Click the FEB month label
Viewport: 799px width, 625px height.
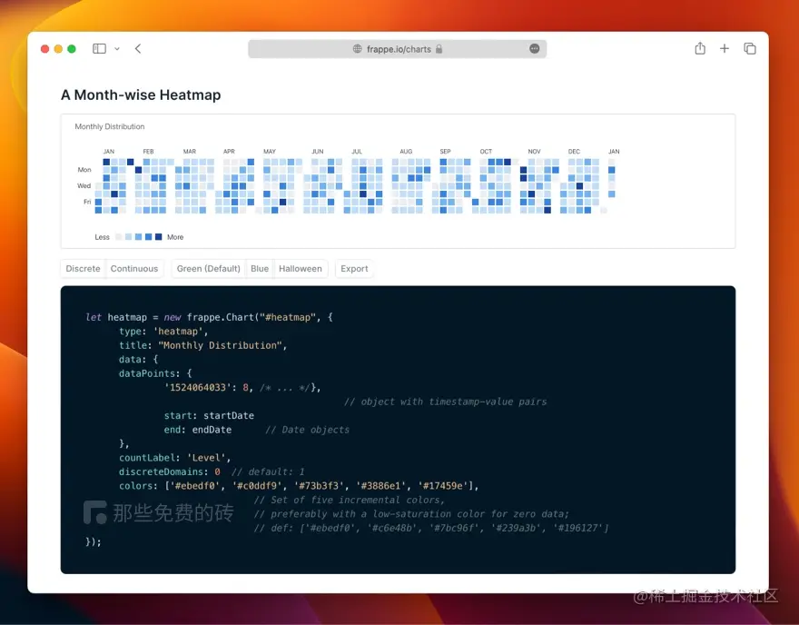[x=148, y=152]
